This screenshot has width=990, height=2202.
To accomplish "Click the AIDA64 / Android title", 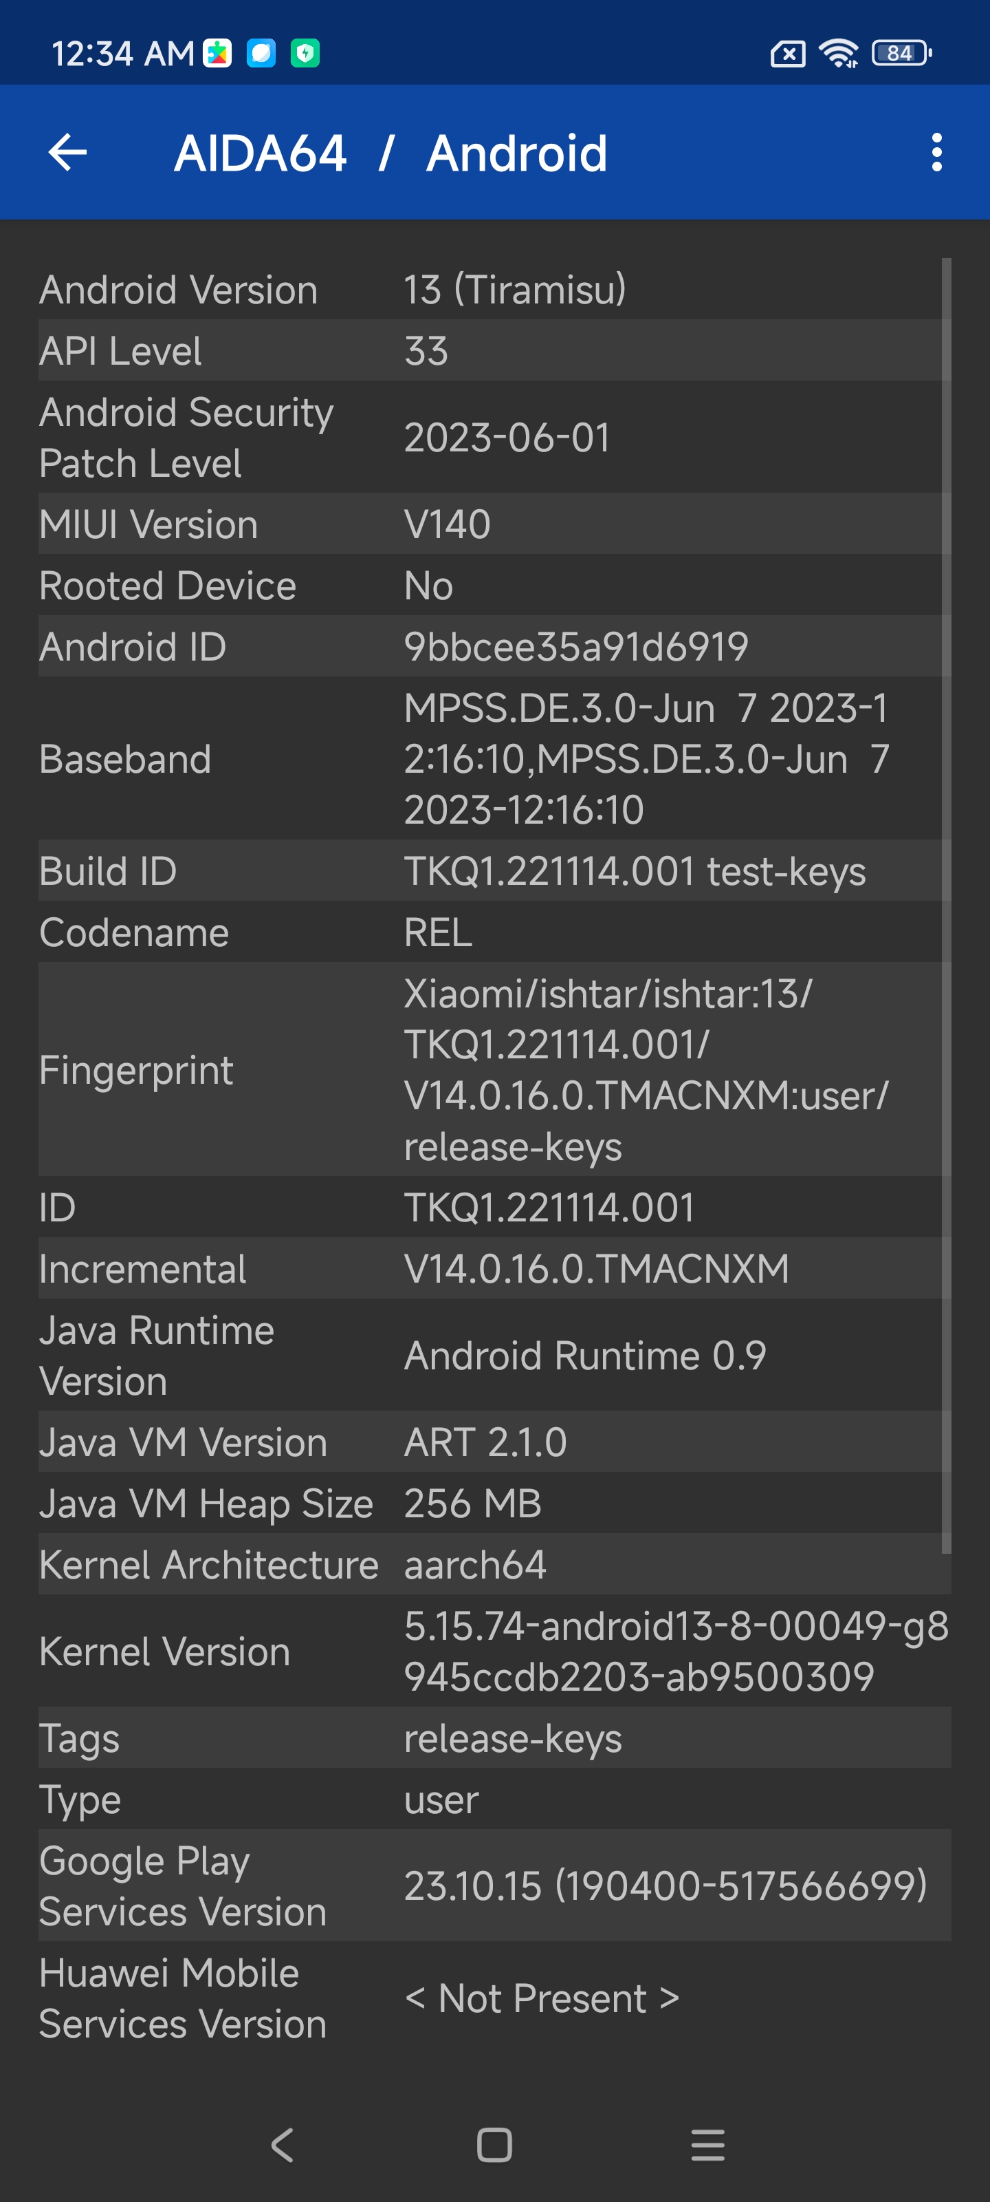I will [x=390, y=154].
